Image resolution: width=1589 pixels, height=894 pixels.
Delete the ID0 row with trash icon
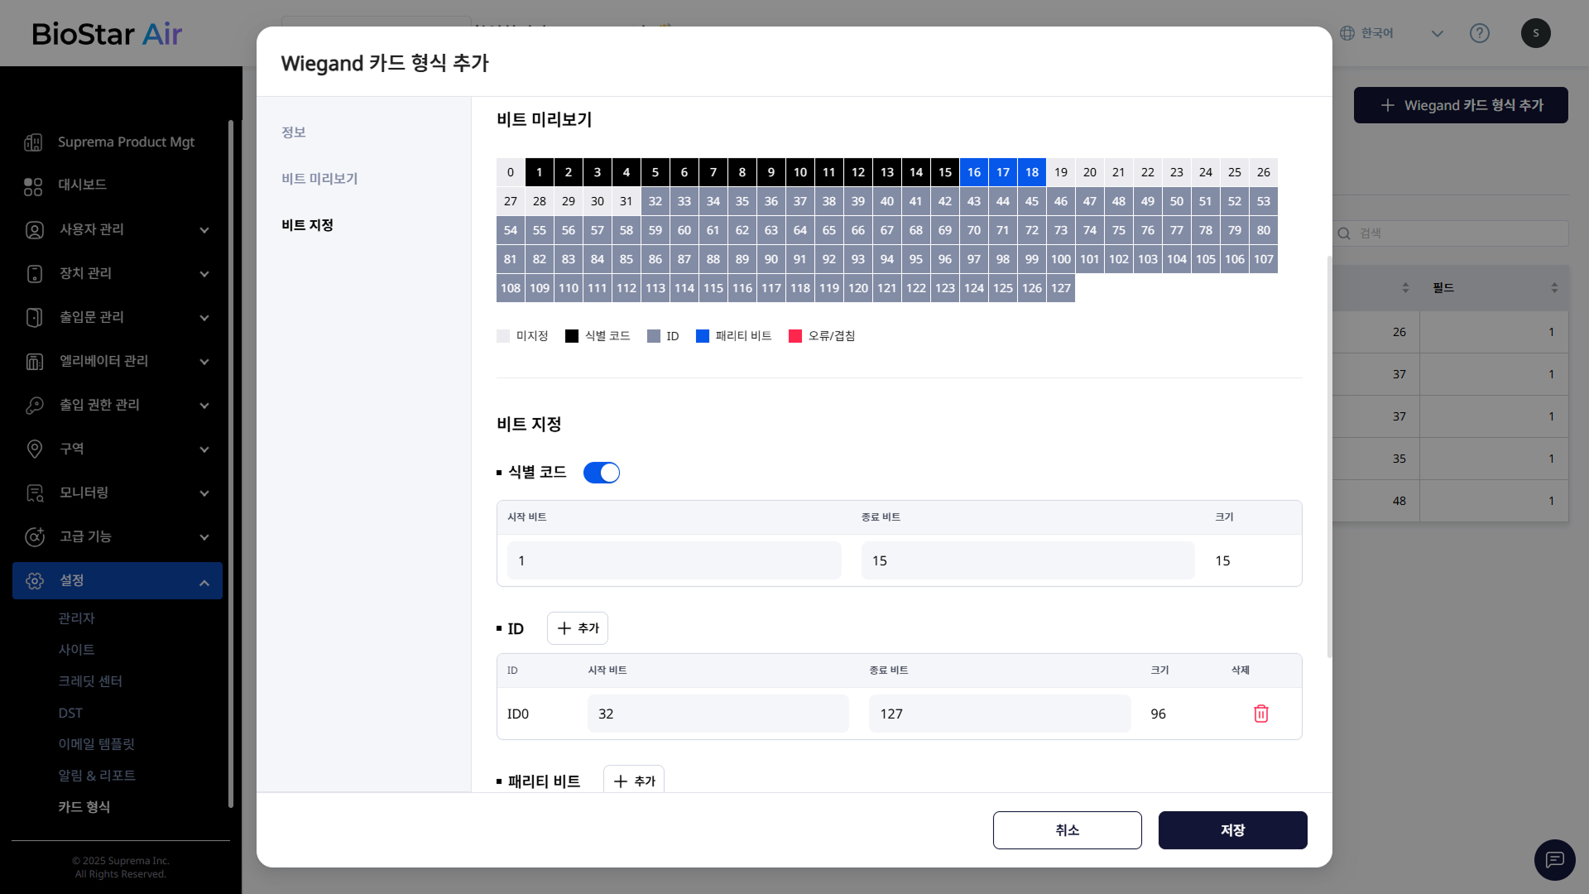point(1260,714)
